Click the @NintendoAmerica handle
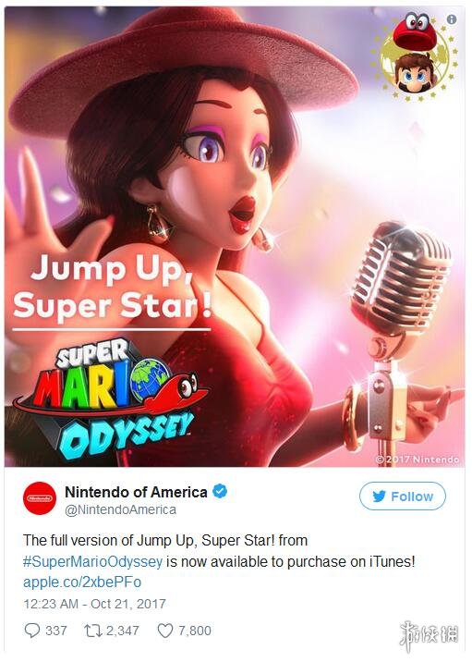472x662 pixels. [x=120, y=510]
